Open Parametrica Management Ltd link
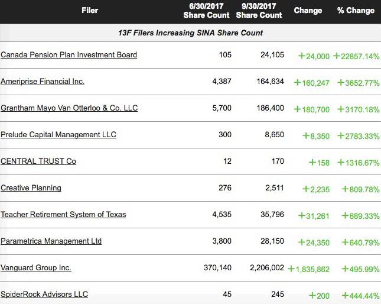This screenshot has height=304, width=381. (51, 241)
